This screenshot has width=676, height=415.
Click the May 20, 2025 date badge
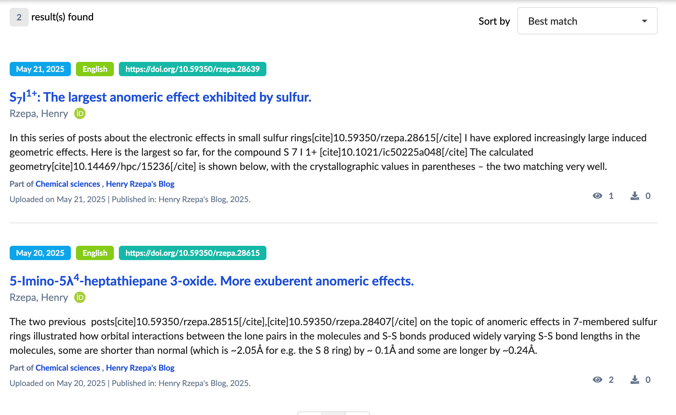click(40, 253)
